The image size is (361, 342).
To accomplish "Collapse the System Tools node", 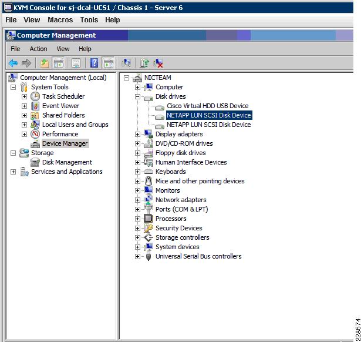I will (13, 87).
